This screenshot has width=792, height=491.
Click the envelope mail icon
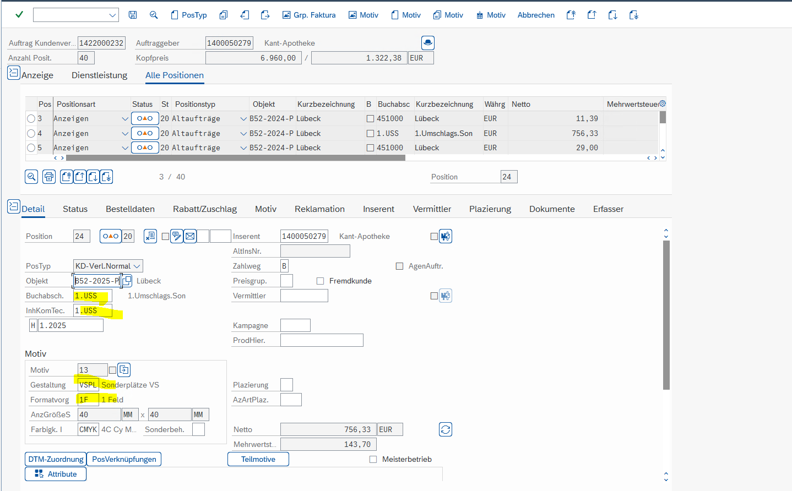pos(190,236)
